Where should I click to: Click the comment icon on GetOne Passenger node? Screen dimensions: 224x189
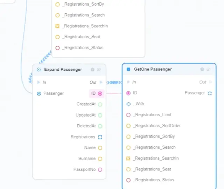[209, 69]
